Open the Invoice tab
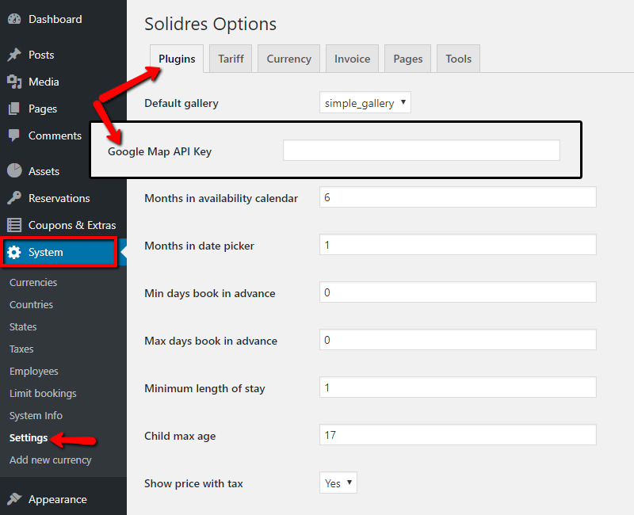The height and width of the screenshot is (515, 634). (x=352, y=58)
